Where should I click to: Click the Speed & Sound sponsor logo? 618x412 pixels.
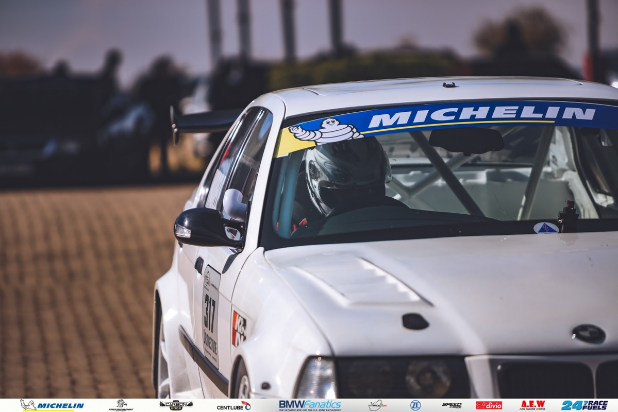452,405
